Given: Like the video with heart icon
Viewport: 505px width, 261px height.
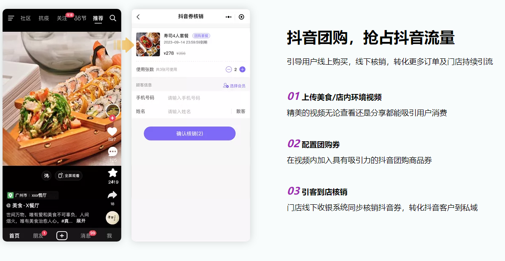Looking at the screenshot, I should 112,132.
